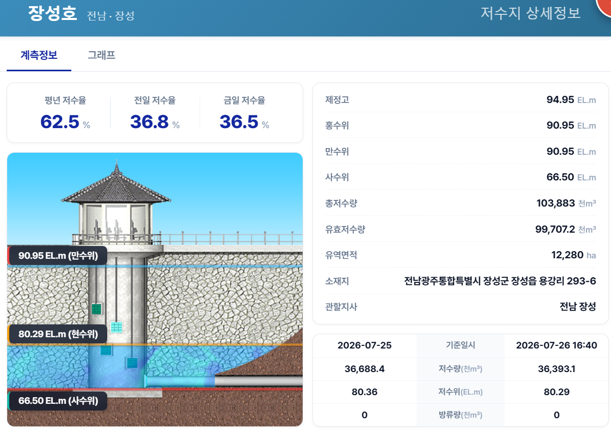Click the 홍수위 row label
The width and height of the screenshot is (611, 431).
(337, 126)
